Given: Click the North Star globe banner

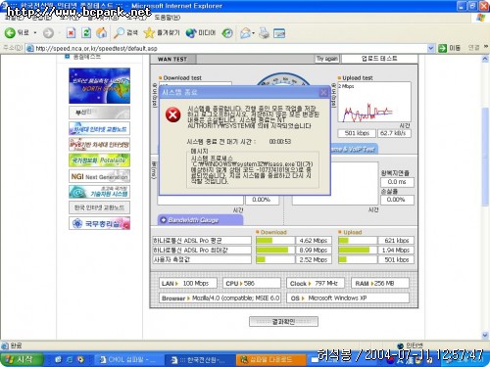Looking at the screenshot, I should [99, 85].
